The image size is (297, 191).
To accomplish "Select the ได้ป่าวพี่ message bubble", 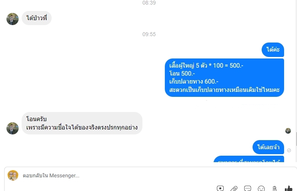I will tap(36, 18).
